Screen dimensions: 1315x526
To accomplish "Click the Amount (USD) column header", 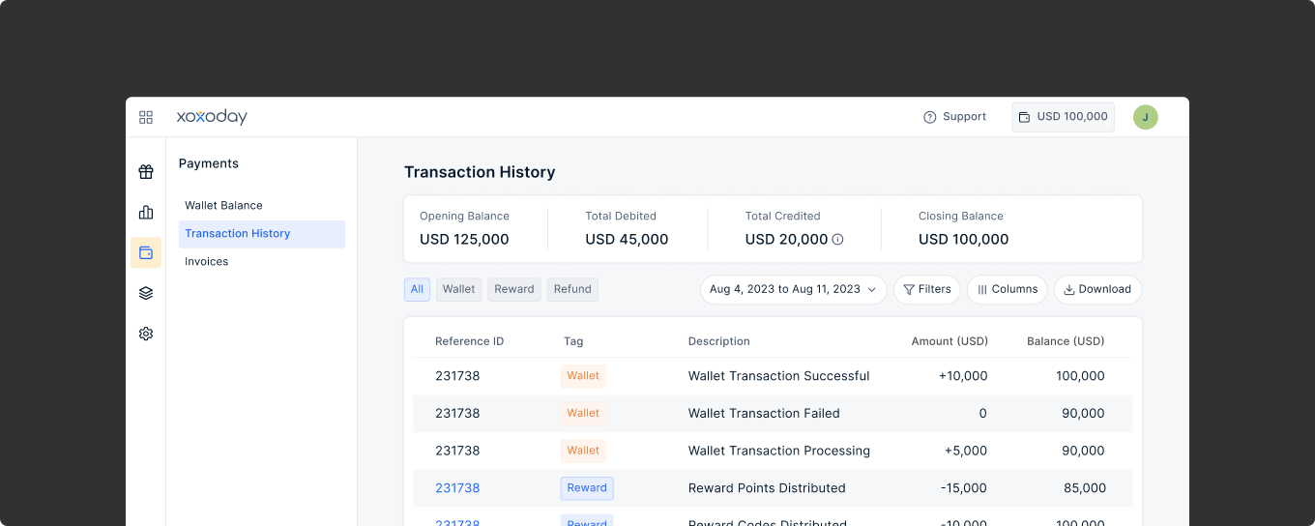I will (950, 341).
